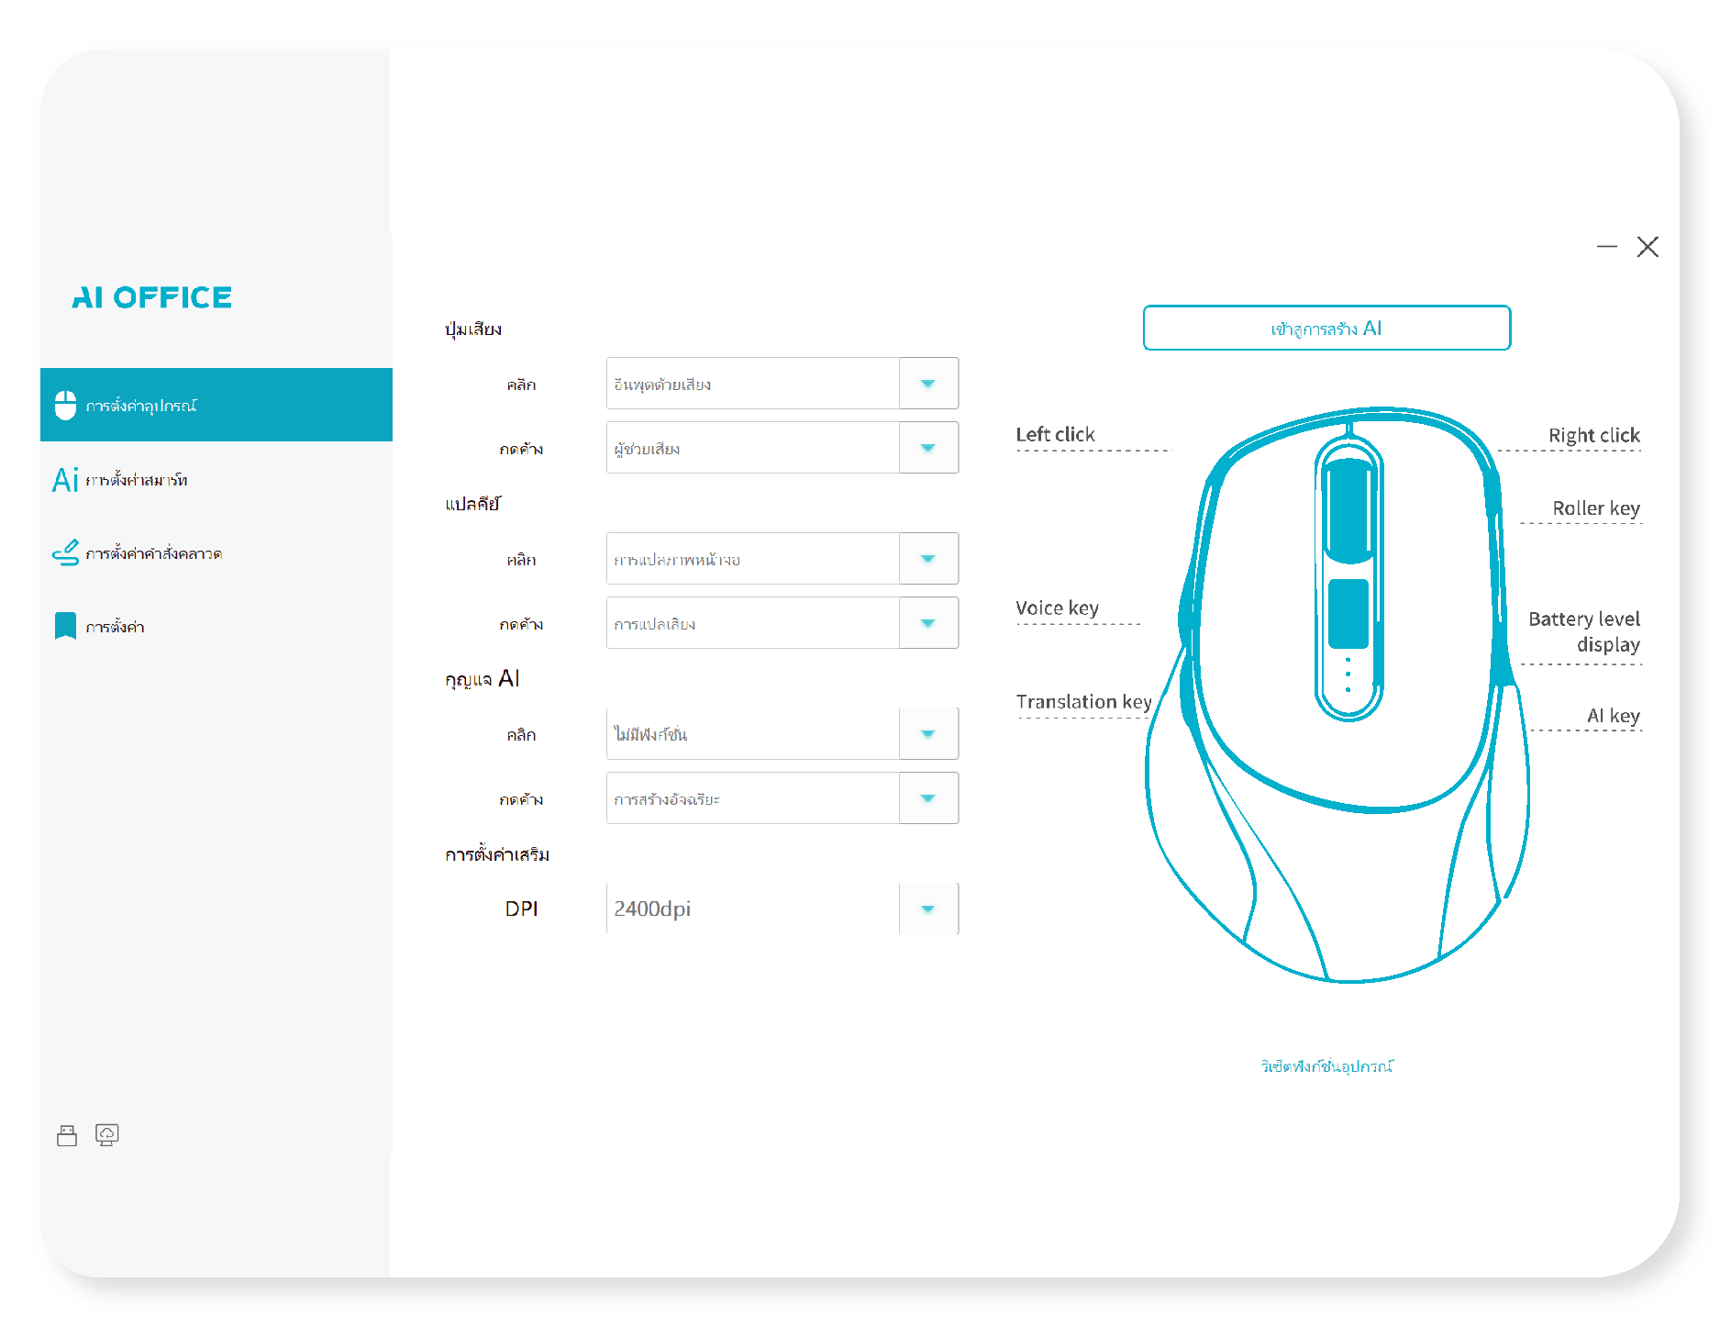
Task: Click the mouse icon for device settings
Action: pyautogui.click(x=65, y=405)
